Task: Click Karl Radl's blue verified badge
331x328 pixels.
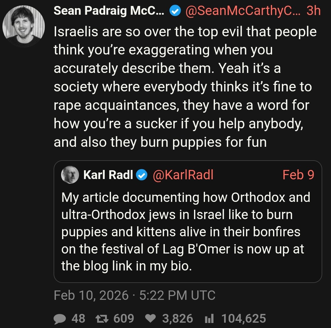Action: (142, 175)
